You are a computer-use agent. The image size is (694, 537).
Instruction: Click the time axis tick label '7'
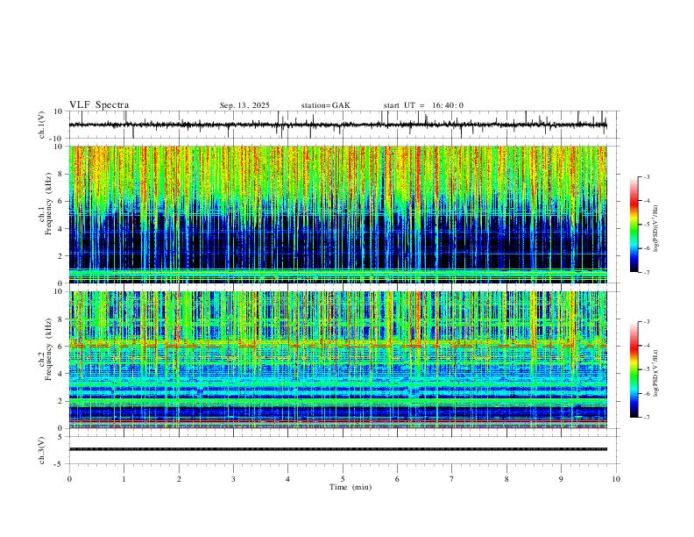point(452,479)
